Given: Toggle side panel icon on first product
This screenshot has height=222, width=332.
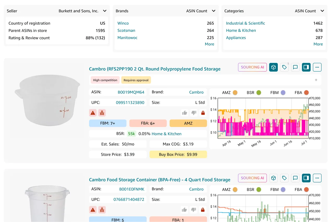Looking at the screenshot, I should click(306, 67).
